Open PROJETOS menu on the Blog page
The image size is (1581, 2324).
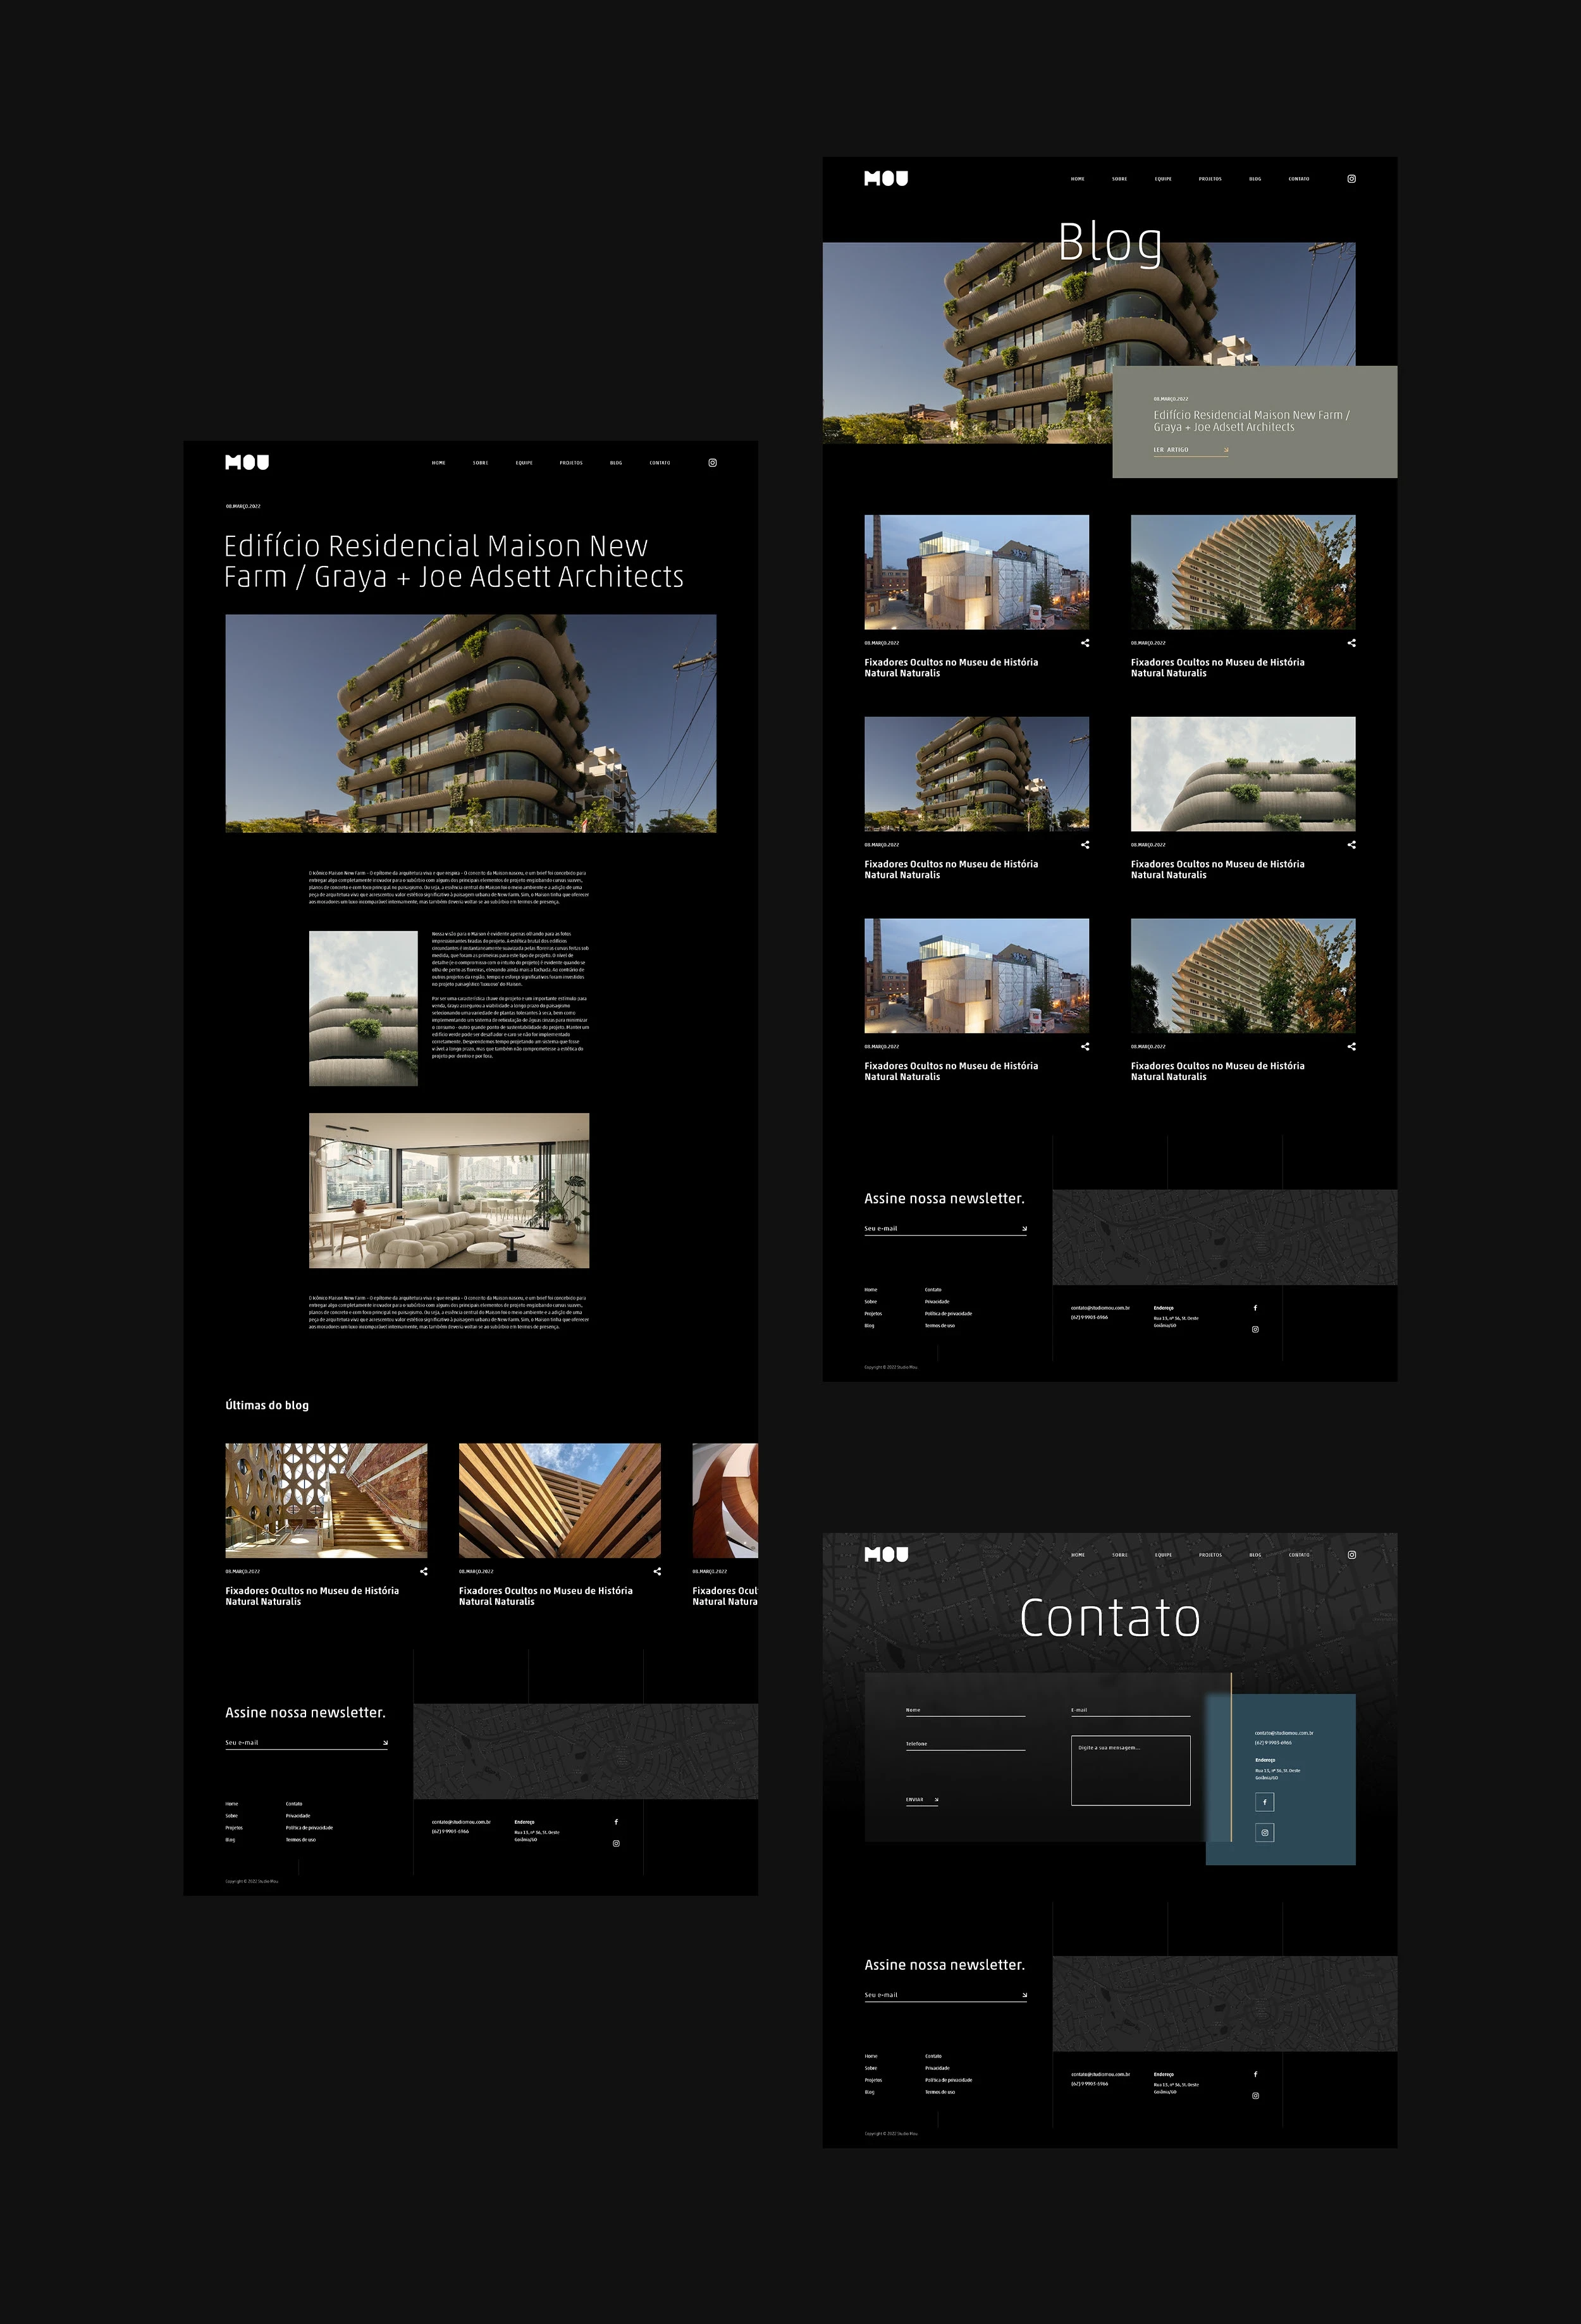[1210, 179]
